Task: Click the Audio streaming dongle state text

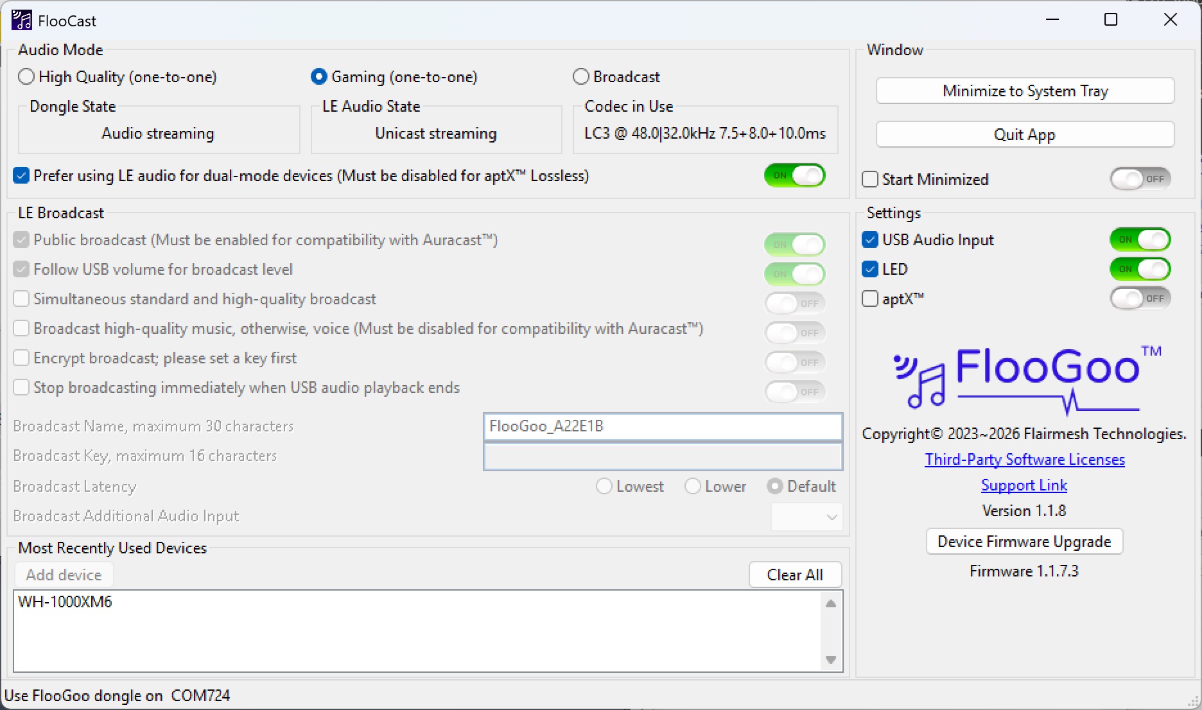Action: [x=158, y=134]
